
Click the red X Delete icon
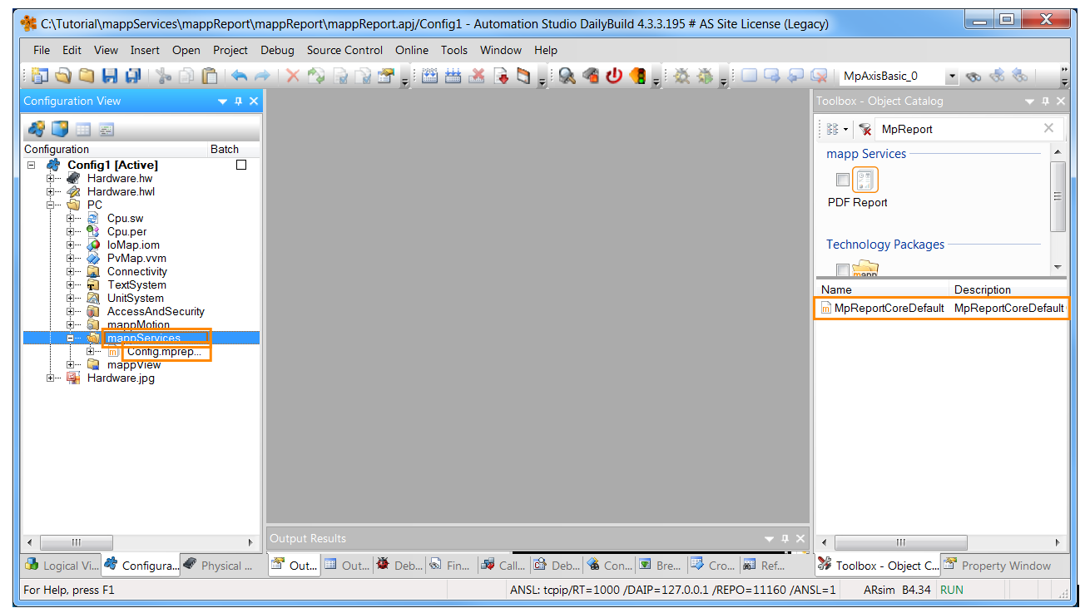tap(293, 76)
